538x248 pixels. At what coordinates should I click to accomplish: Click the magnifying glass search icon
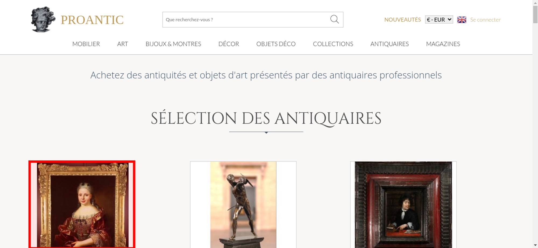(334, 19)
